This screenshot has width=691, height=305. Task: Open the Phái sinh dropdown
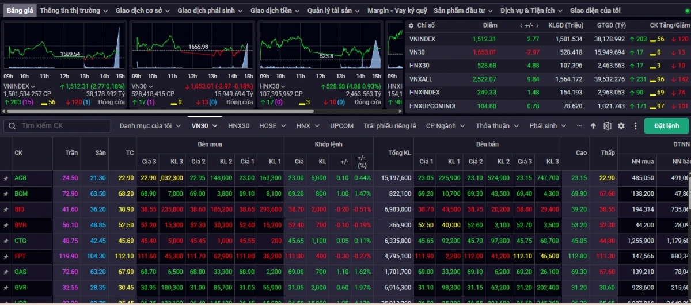(x=548, y=125)
